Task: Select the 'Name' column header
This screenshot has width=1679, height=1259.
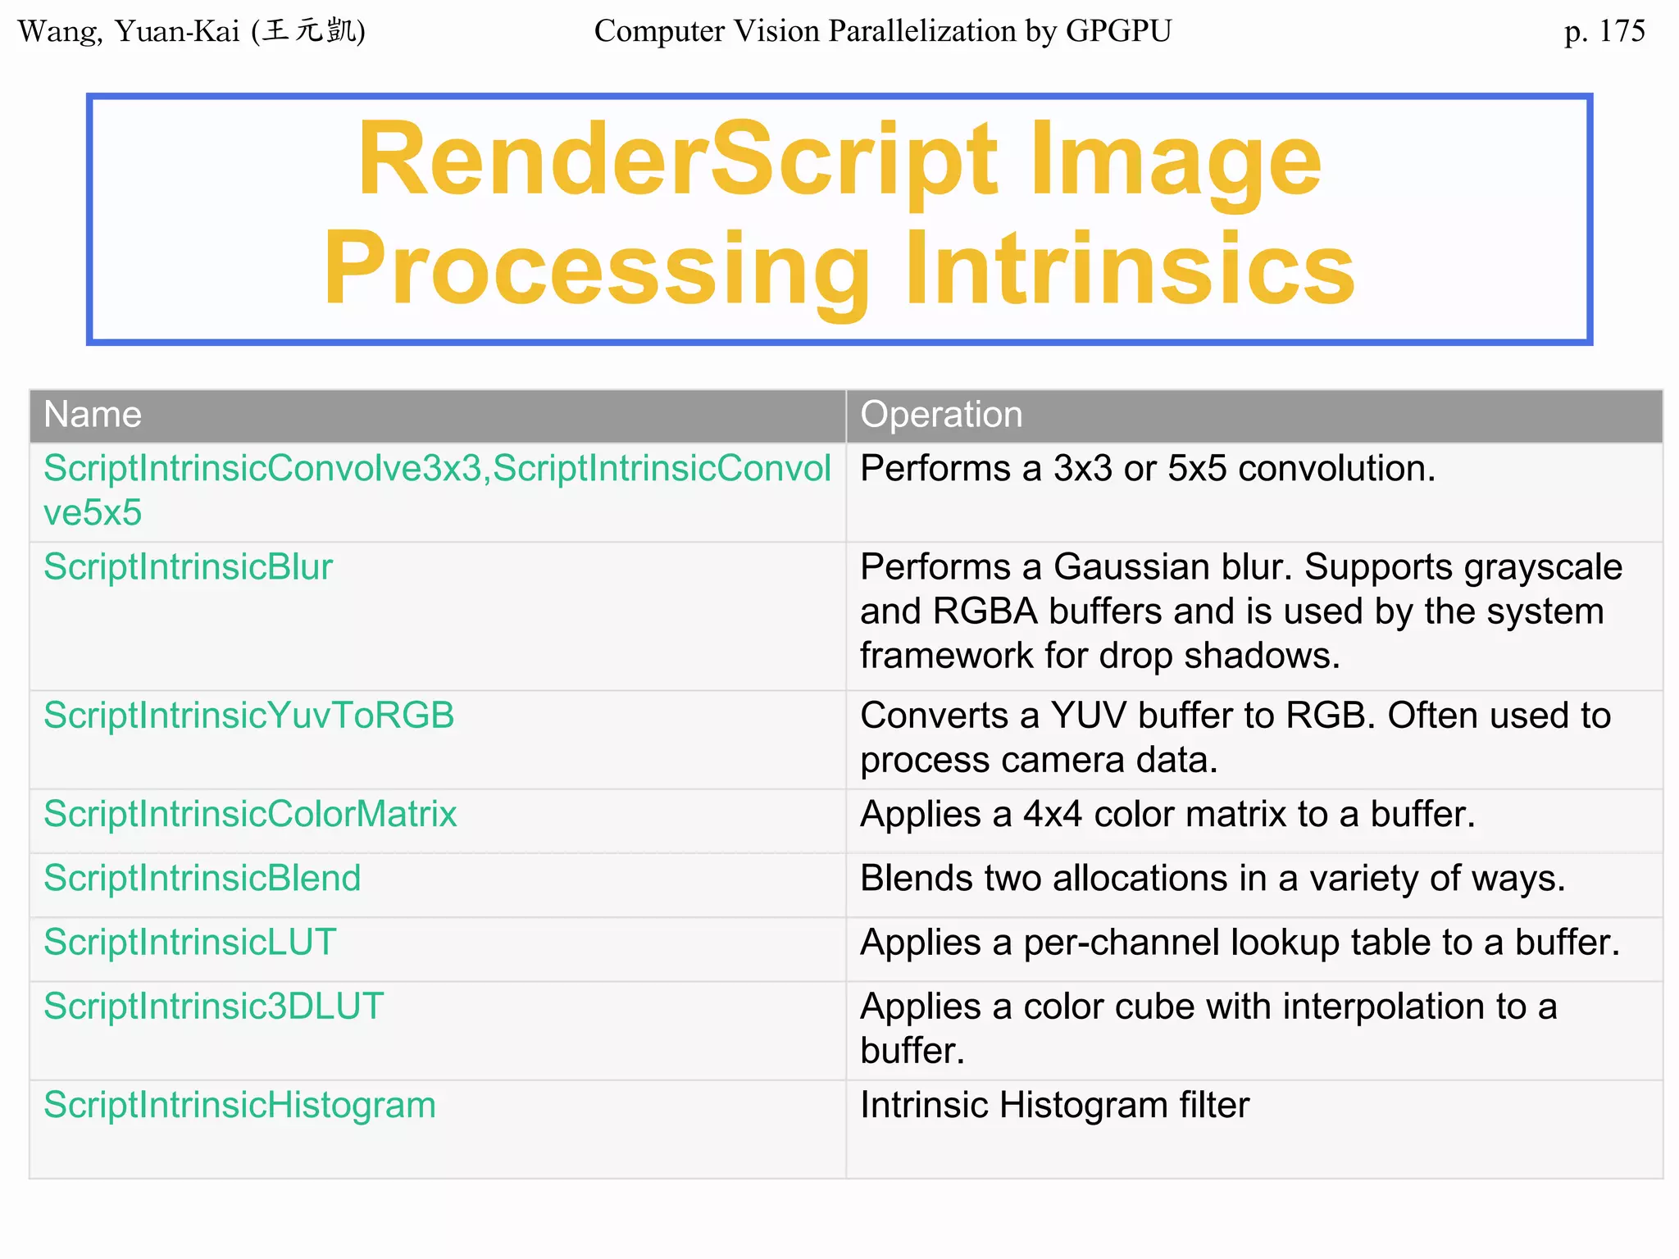Action: coord(438,416)
